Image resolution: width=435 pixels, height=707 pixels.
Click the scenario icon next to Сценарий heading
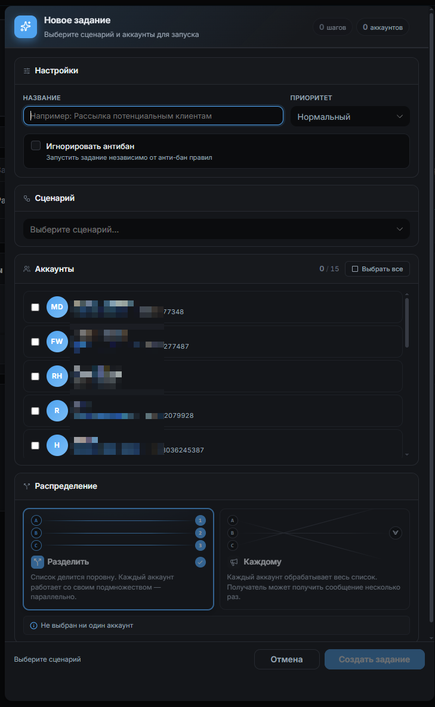tap(27, 199)
